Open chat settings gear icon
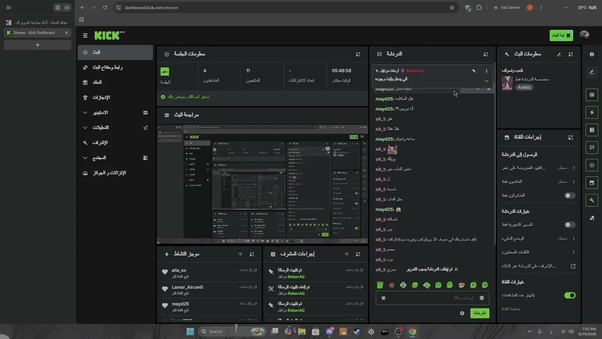Viewport: 602px width, 339px height. click(462, 313)
